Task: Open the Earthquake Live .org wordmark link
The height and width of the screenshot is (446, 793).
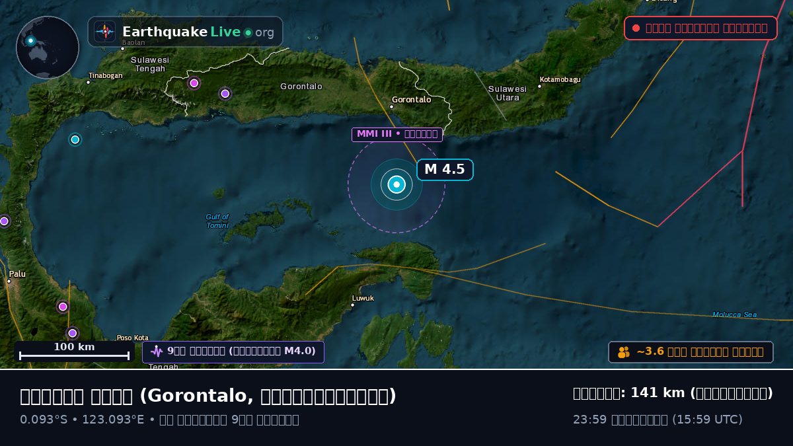Action: coord(198,32)
